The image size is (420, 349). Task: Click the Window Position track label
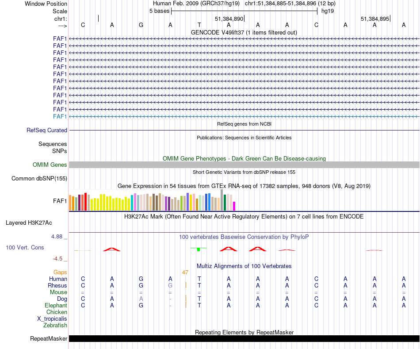[46, 4]
